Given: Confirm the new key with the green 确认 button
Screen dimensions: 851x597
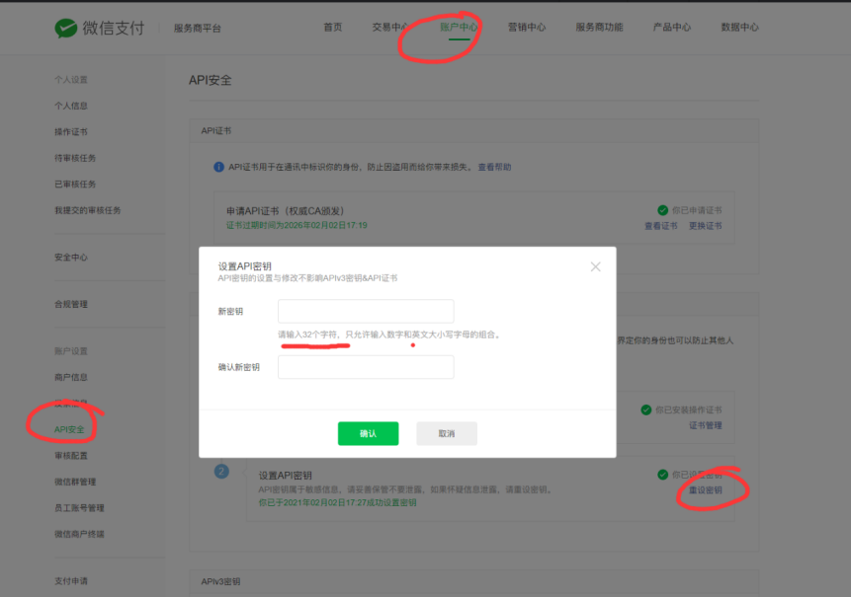Looking at the screenshot, I should 368,433.
